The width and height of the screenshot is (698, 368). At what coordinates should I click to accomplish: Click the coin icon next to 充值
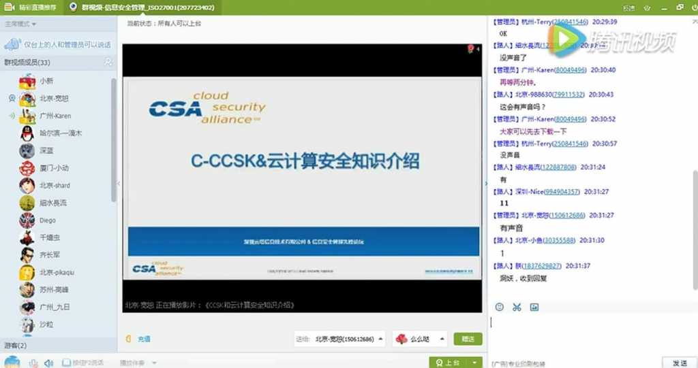tap(129, 339)
